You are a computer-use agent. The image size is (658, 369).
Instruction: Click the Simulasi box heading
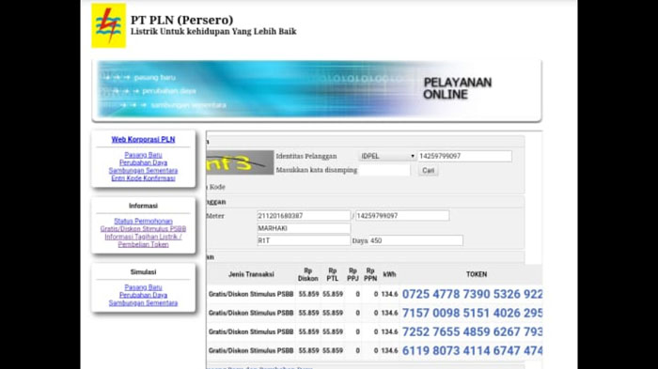(x=143, y=272)
